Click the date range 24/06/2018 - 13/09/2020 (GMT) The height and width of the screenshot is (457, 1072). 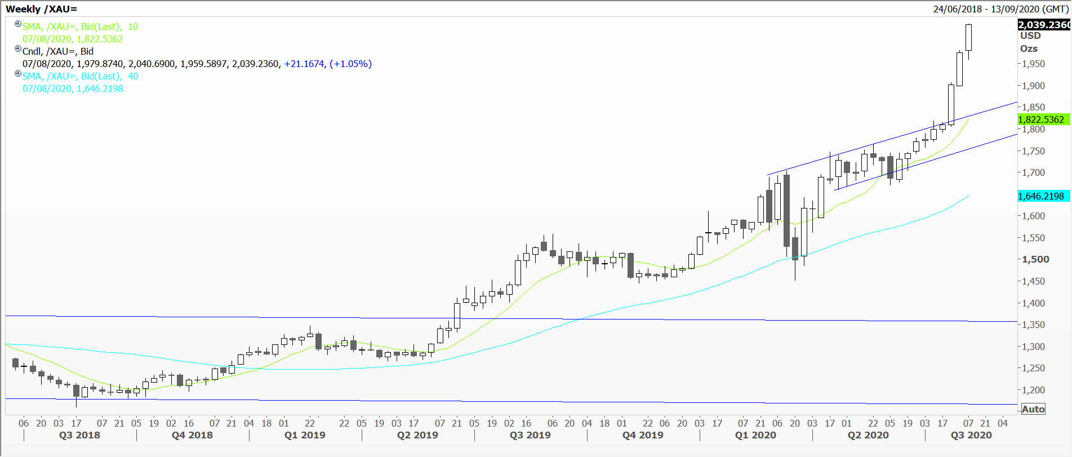pyautogui.click(x=1001, y=9)
